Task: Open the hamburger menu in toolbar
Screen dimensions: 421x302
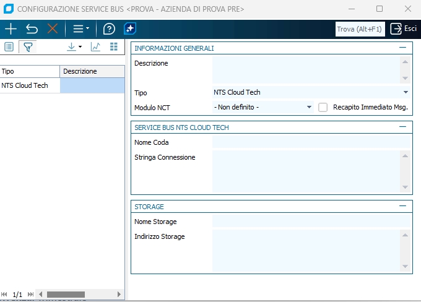Action: (80, 29)
